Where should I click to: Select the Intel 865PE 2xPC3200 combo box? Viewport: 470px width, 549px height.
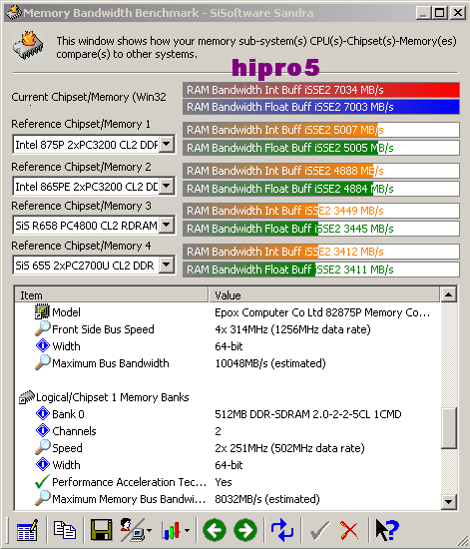point(94,187)
